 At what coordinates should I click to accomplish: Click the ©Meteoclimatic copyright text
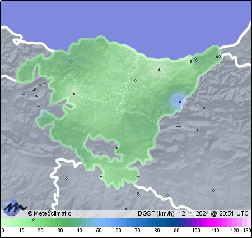[x=49, y=213]
